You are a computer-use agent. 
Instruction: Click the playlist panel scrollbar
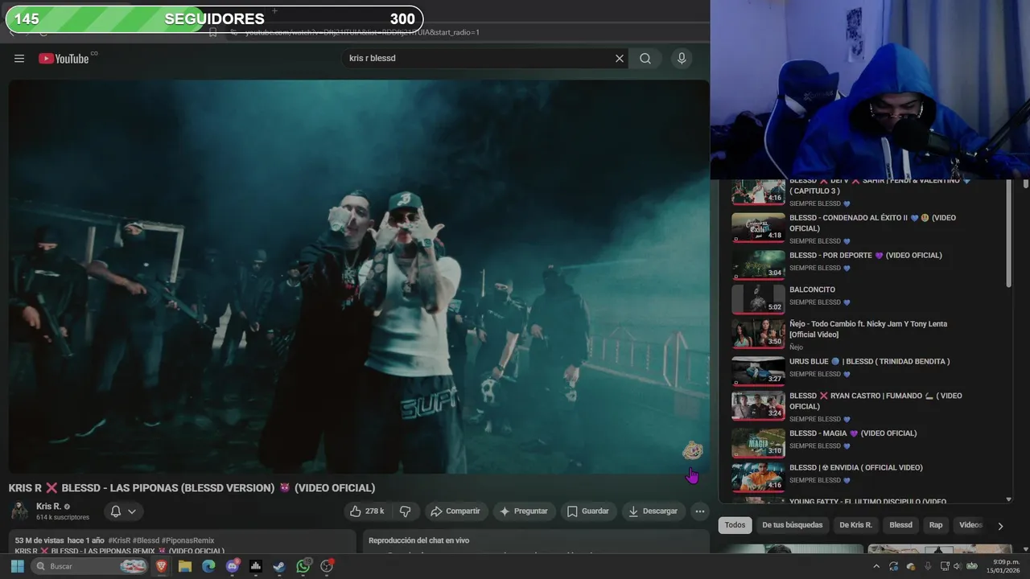coord(1009,235)
